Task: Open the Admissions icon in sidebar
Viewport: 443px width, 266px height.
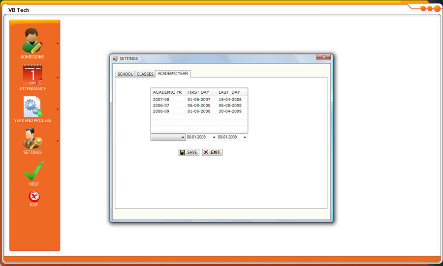Action: [32, 41]
